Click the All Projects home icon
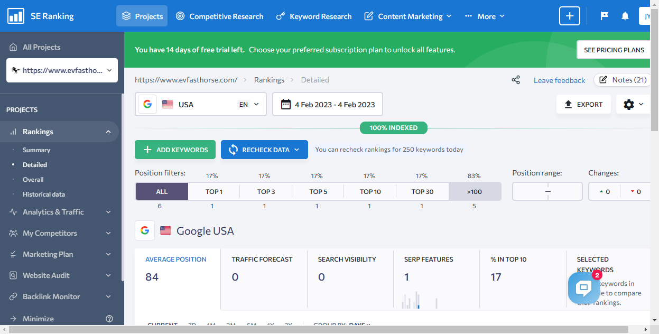 [13, 47]
